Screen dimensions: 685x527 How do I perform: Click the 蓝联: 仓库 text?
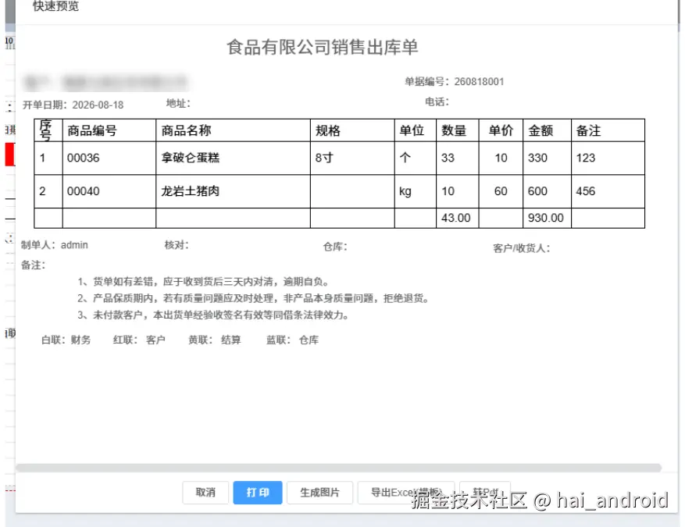[x=293, y=340]
